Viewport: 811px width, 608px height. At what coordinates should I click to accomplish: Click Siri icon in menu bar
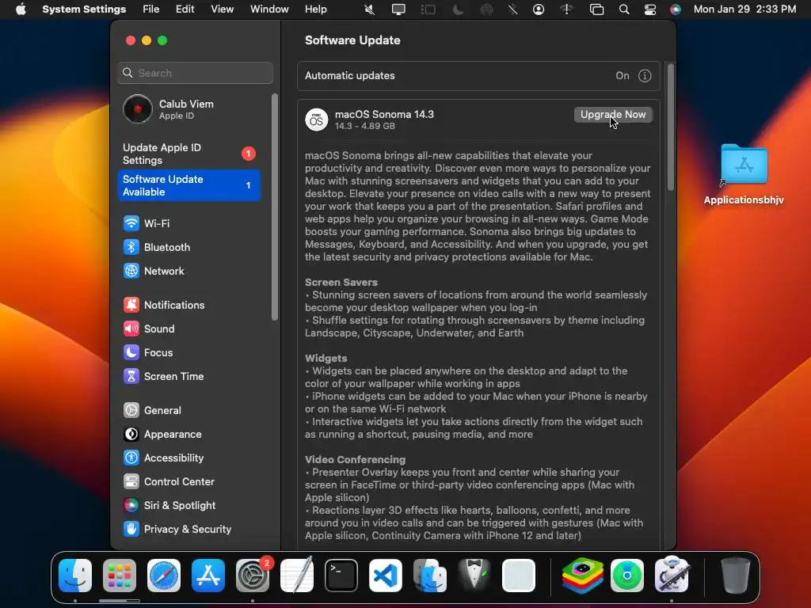click(676, 9)
